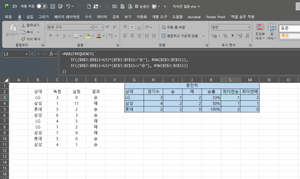Click the Cut (잘라내기) scissors icon
The width and height of the screenshot is (300, 179).
23,25
